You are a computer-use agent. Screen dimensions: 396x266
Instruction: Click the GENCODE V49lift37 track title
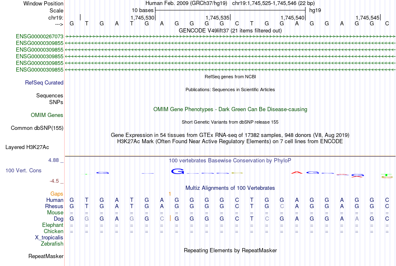[x=230, y=31]
